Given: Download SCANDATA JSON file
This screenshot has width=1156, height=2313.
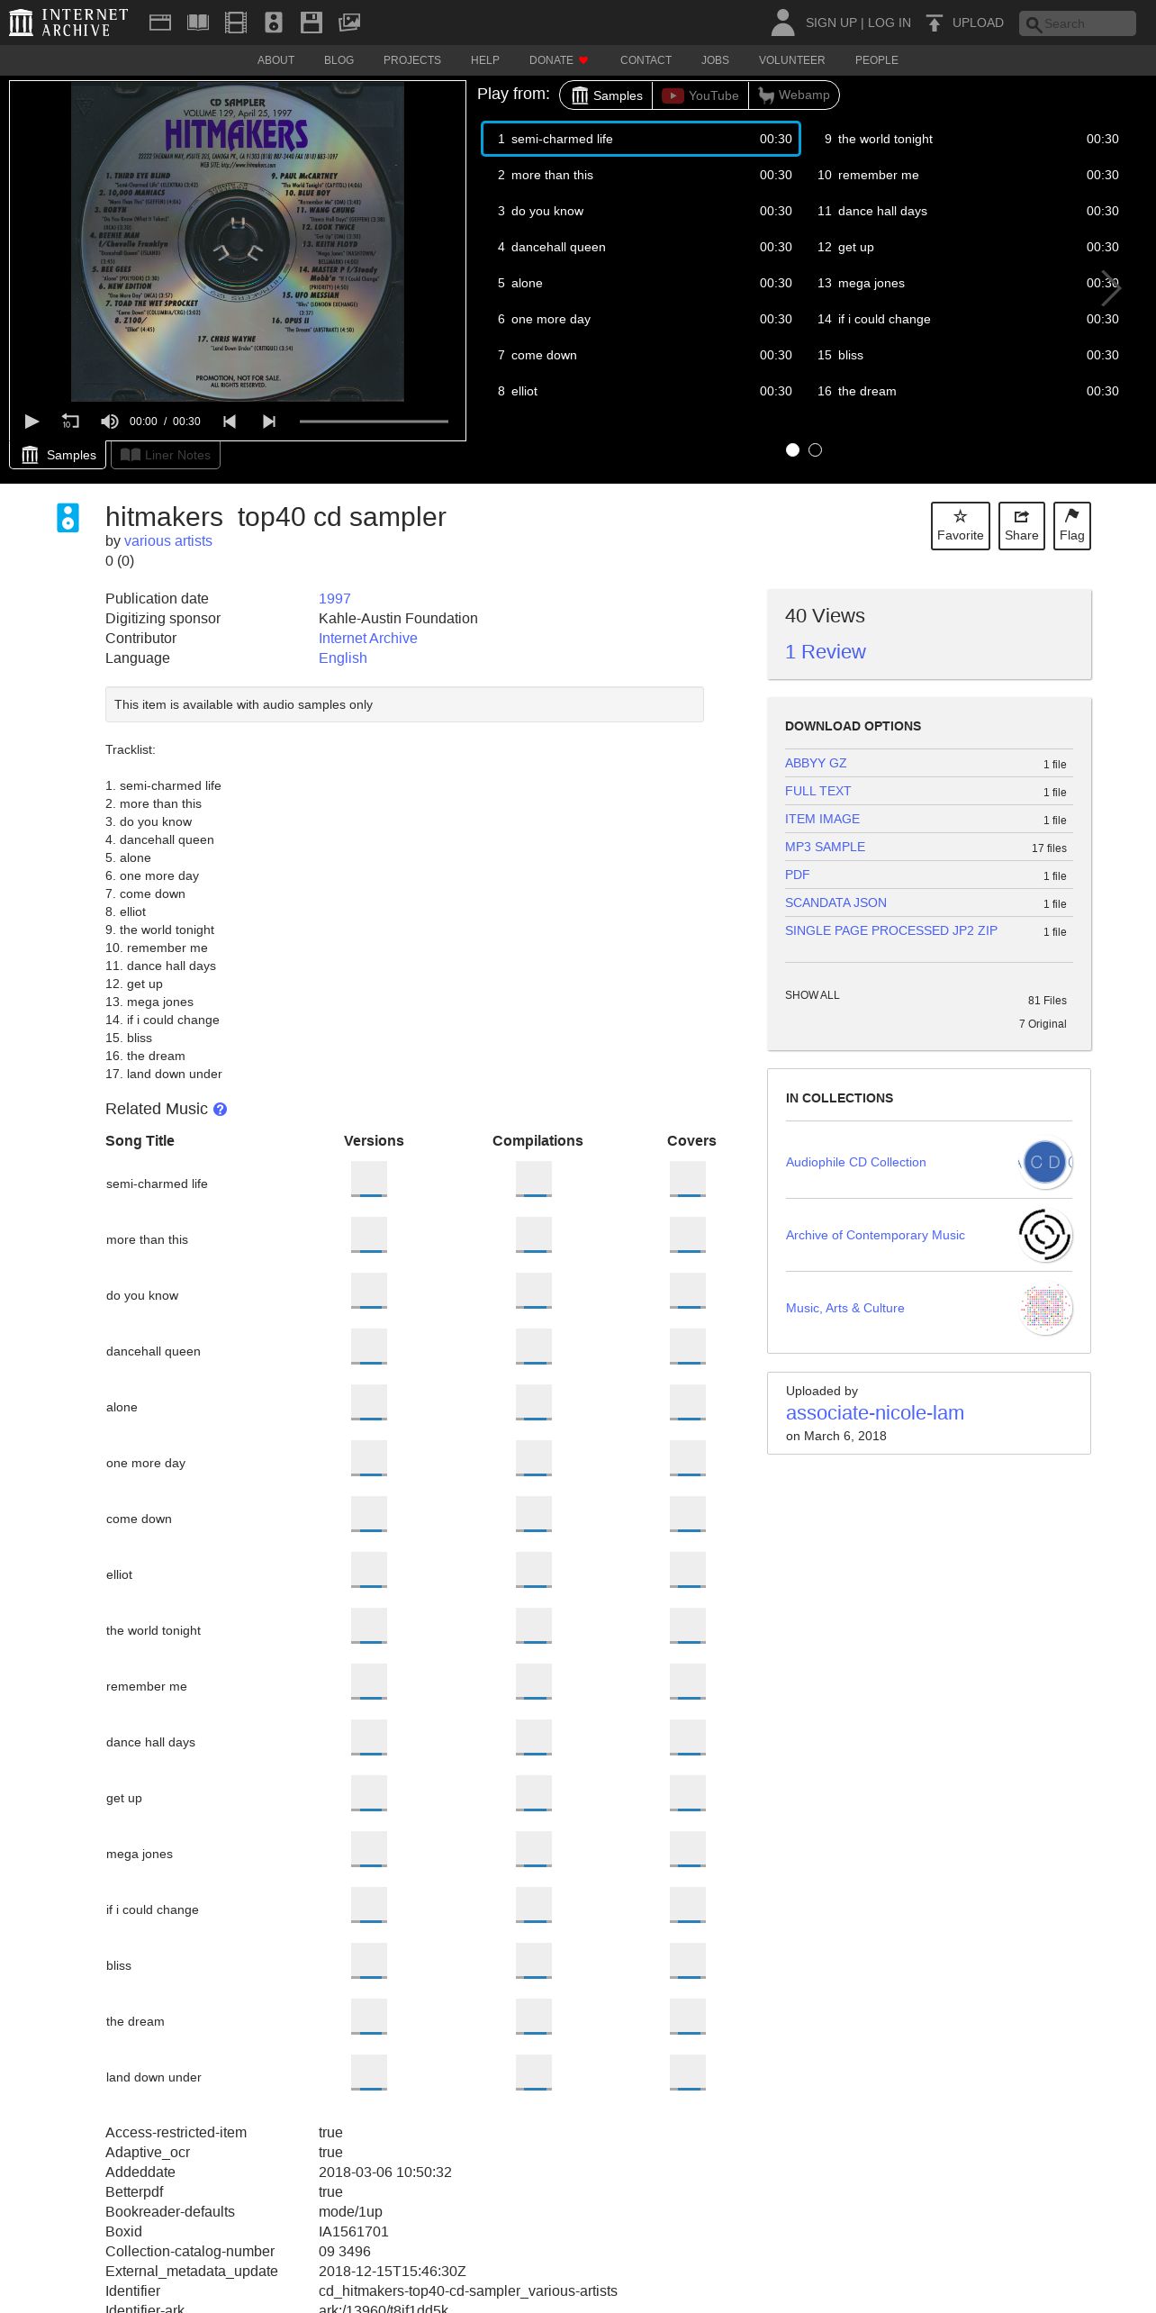Looking at the screenshot, I should click(835, 903).
